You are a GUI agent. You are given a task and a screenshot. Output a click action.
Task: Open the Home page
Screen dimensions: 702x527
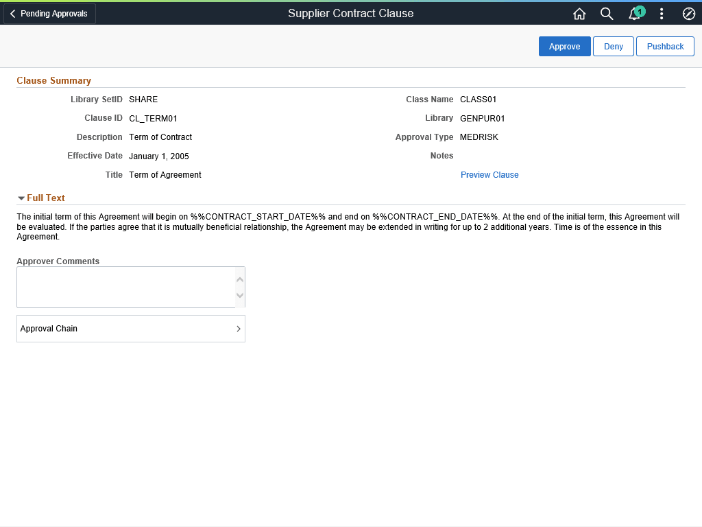[x=579, y=14]
